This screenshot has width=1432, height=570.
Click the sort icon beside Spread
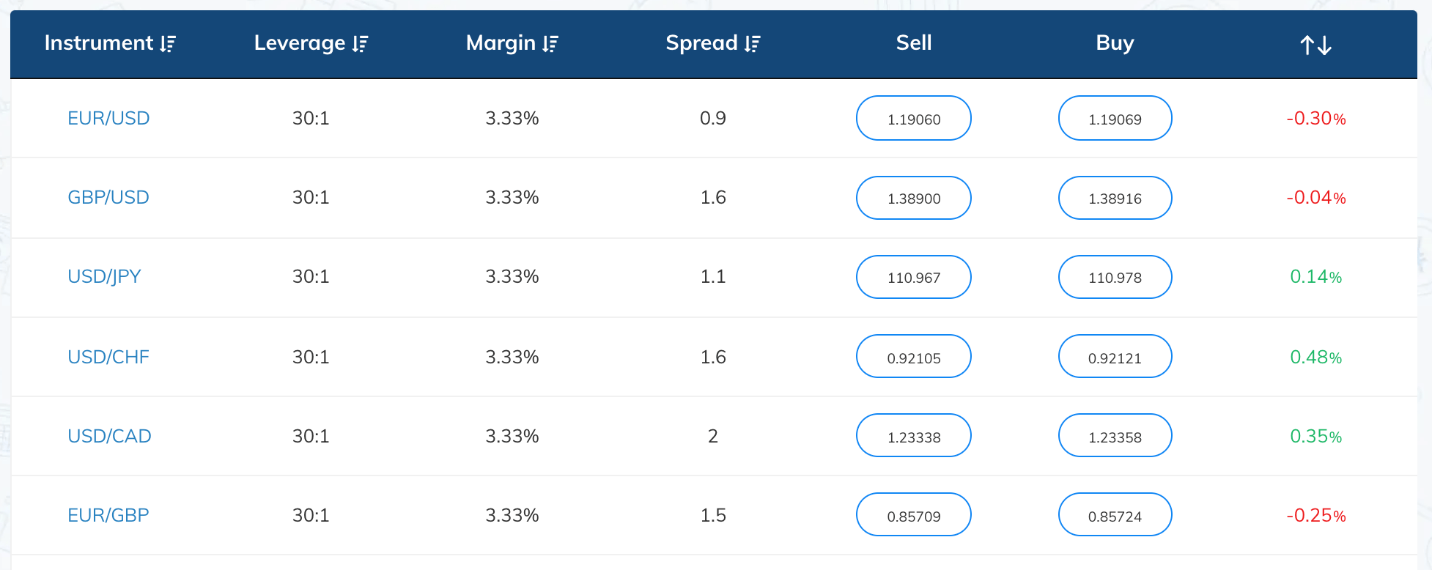pyautogui.click(x=752, y=43)
